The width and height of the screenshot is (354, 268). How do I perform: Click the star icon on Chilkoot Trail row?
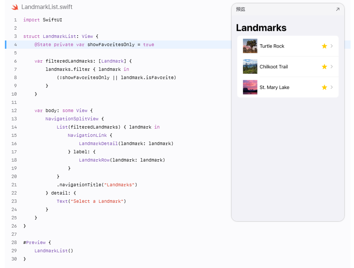click(x=324, y=67)
